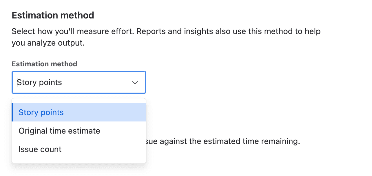This screenshot has width=372, height=176.
Task: Pick Issue count as estimation method
Action: tap(40, 149)
